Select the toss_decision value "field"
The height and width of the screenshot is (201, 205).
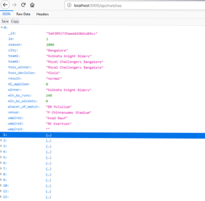pos(53,73)
